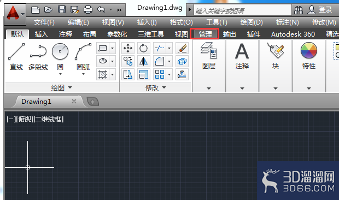Click the Save As icon

click(75, 10)
